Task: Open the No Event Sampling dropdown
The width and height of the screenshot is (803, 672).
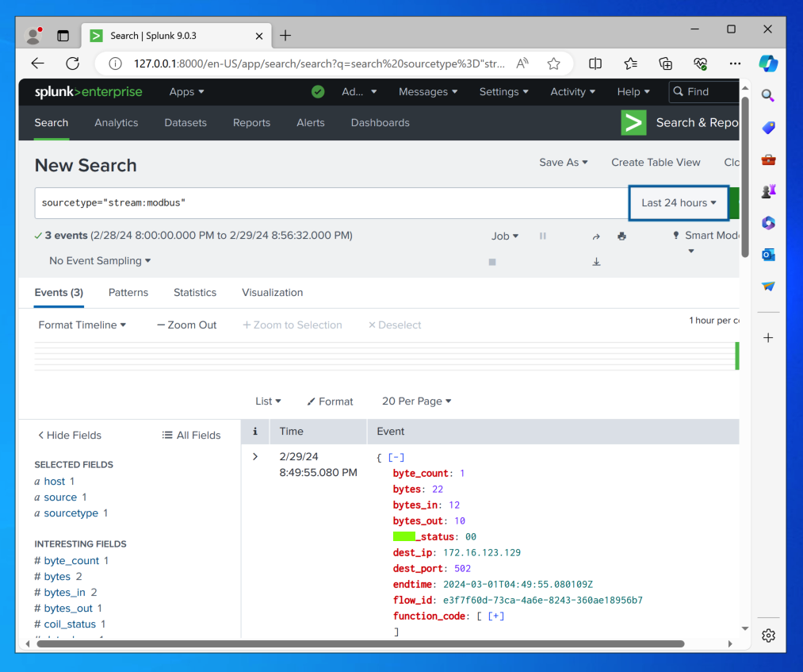Action: click(x=100, y=261)
